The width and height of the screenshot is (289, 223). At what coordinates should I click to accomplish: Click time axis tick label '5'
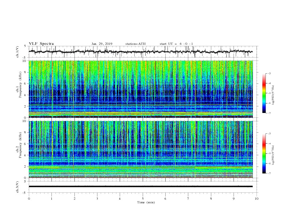pyautogui.click(x=143, y=199)
